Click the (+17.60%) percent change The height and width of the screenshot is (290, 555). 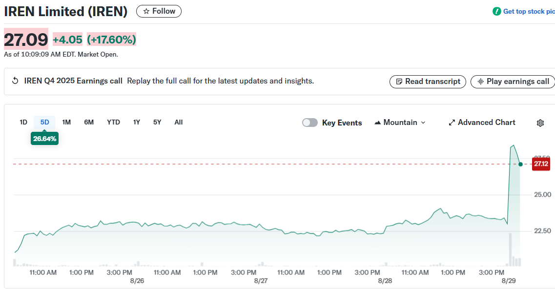111,40
